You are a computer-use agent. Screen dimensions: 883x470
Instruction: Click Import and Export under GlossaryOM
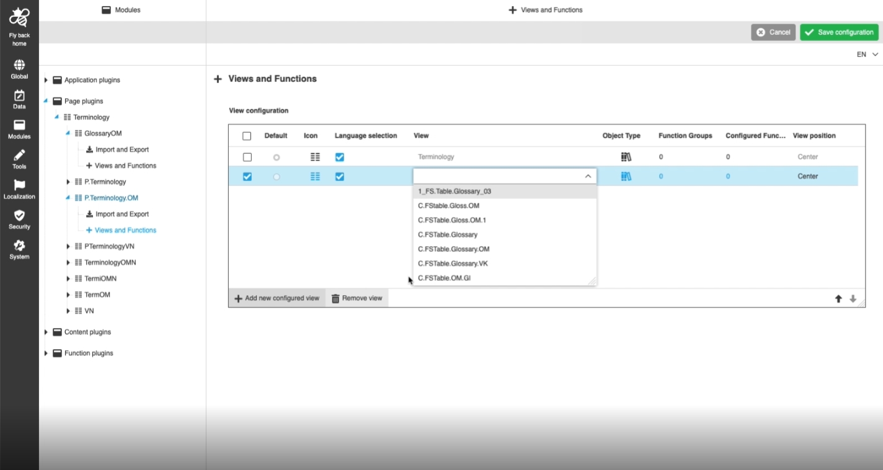(x=122, y=149)
